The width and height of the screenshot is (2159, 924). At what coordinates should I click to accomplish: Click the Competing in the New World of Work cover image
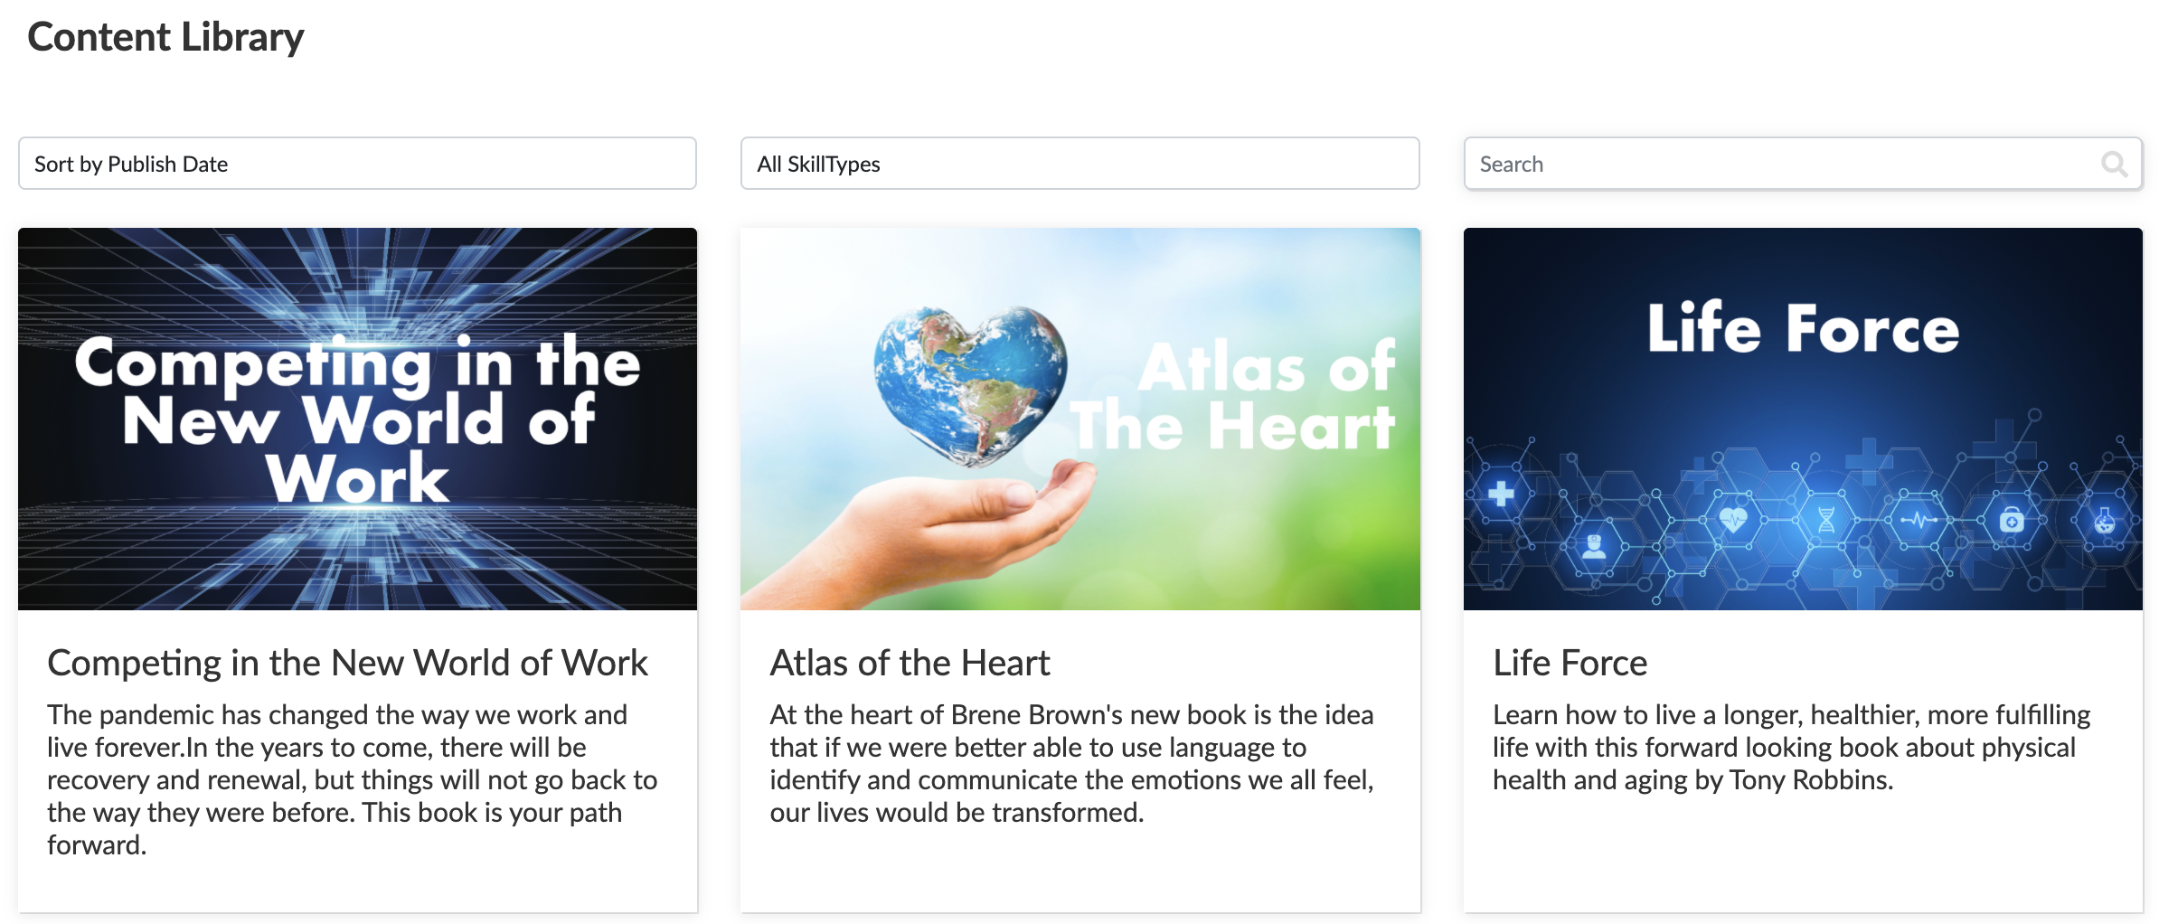click(x=357, y=419)
